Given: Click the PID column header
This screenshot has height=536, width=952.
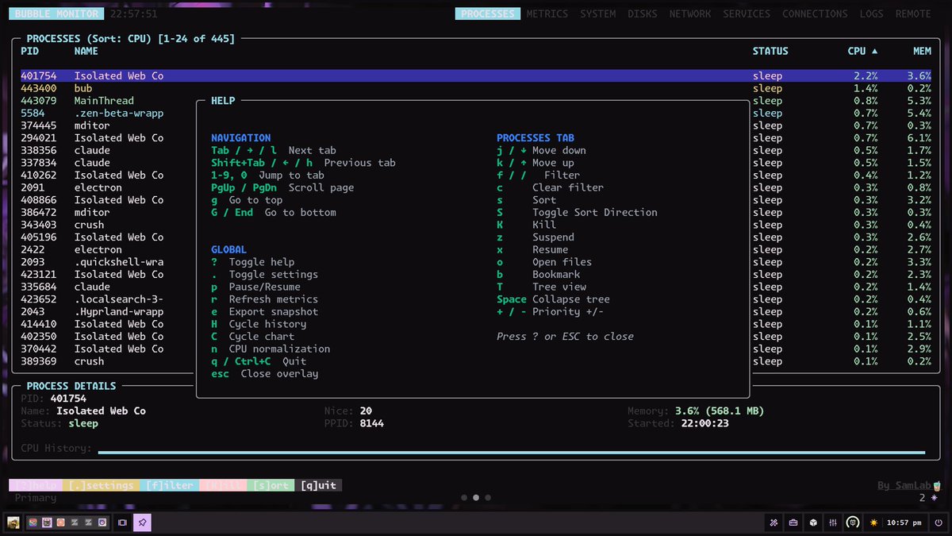Looking at the screenshot, I should click(x=29, y=51).
